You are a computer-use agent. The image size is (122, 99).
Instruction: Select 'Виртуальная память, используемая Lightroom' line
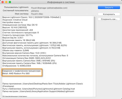coord(31,48)
